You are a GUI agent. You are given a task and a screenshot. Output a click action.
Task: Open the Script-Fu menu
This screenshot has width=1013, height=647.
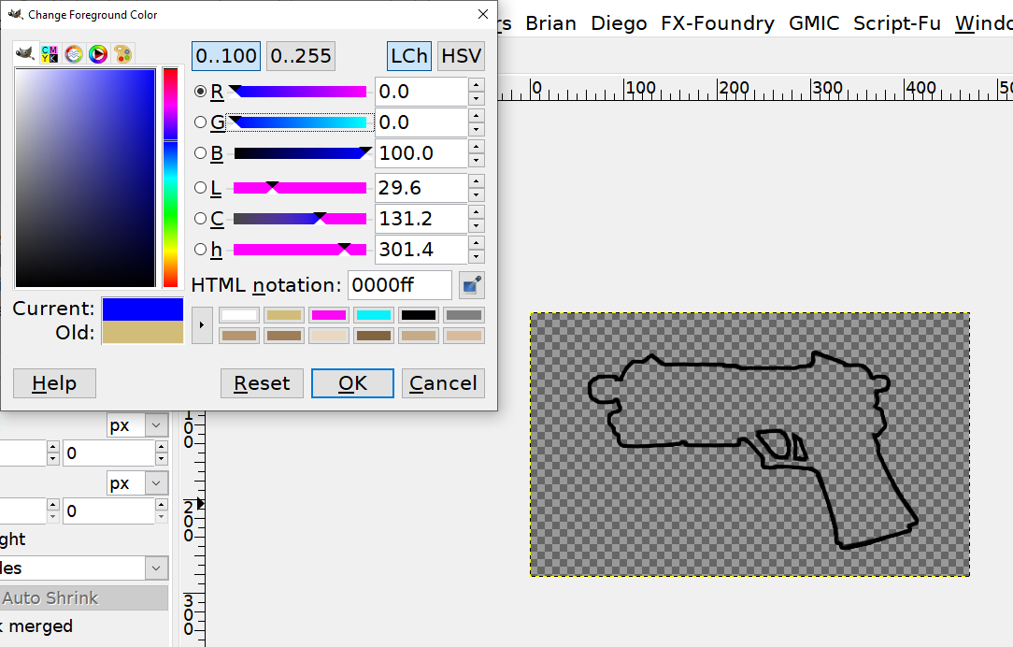pos(897,23)
